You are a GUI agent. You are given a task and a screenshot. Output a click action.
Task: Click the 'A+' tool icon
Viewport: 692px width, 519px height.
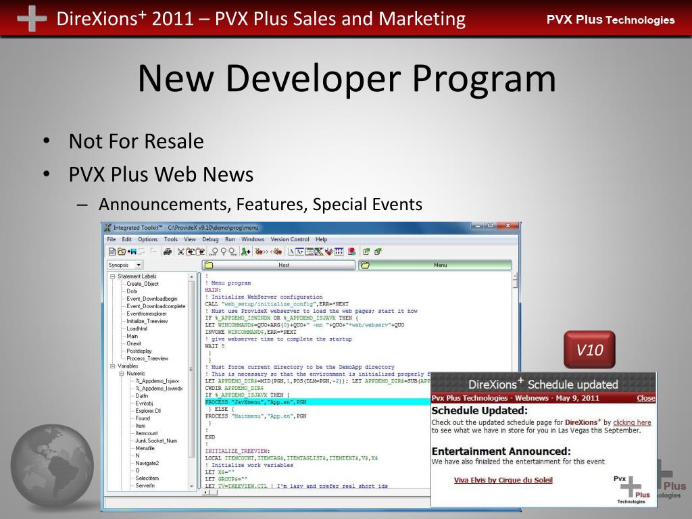[x=300, y=251]
